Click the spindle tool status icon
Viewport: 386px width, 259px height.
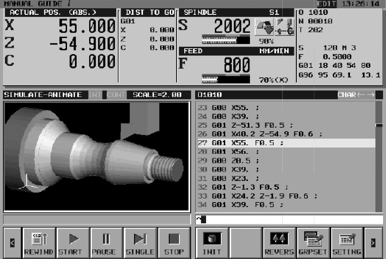click(264, 27)
